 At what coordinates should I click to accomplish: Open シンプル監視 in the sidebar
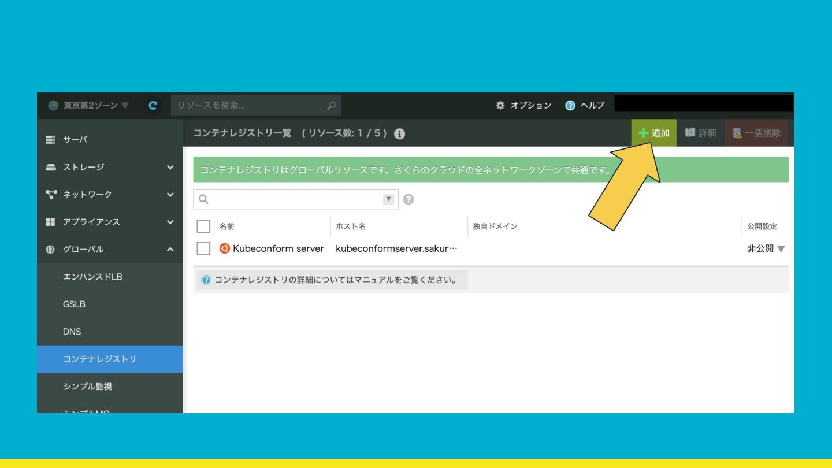tap(110, 387)
